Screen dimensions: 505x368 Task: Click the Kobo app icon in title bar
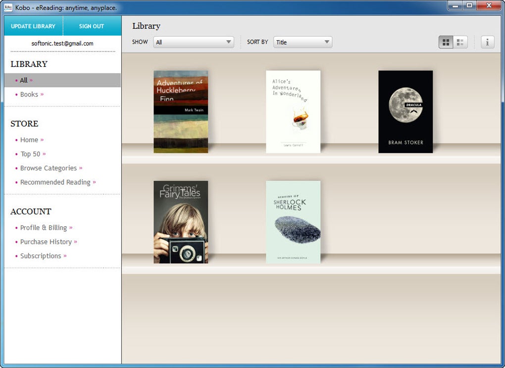click(8, 7)
